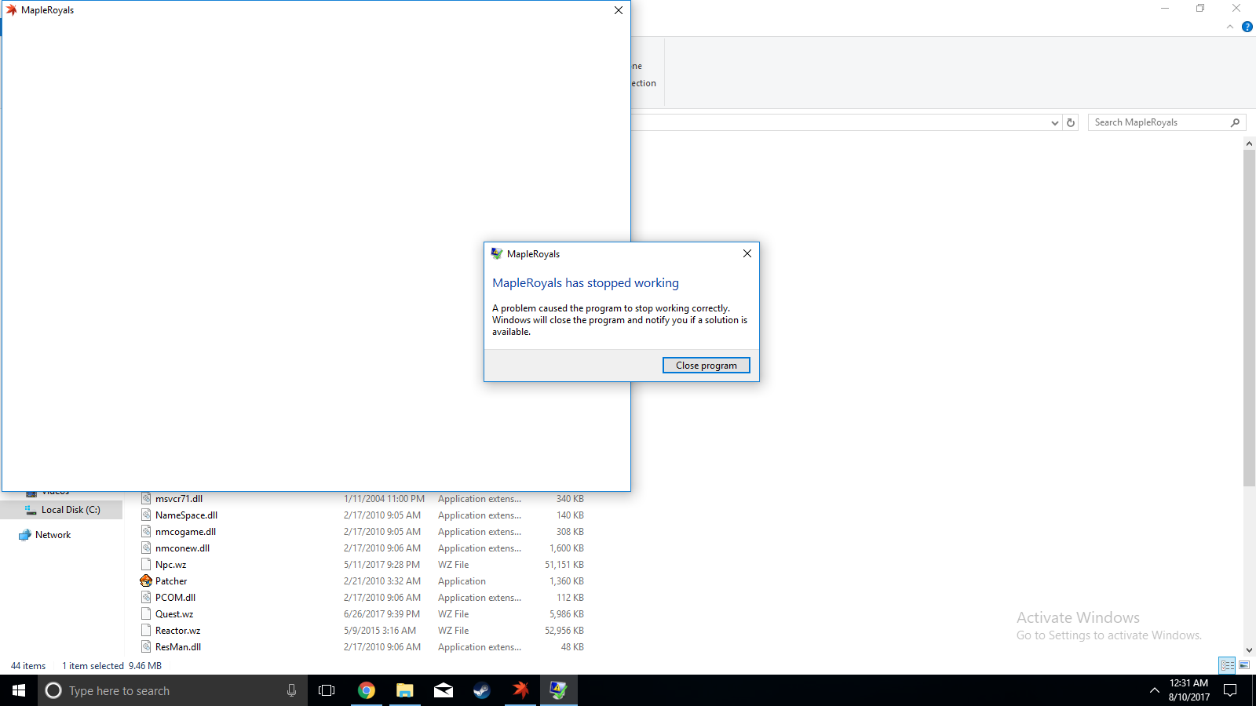Refresh the Explorer folder view
Screen dimensions: 1256x706
coord(1071,122)
